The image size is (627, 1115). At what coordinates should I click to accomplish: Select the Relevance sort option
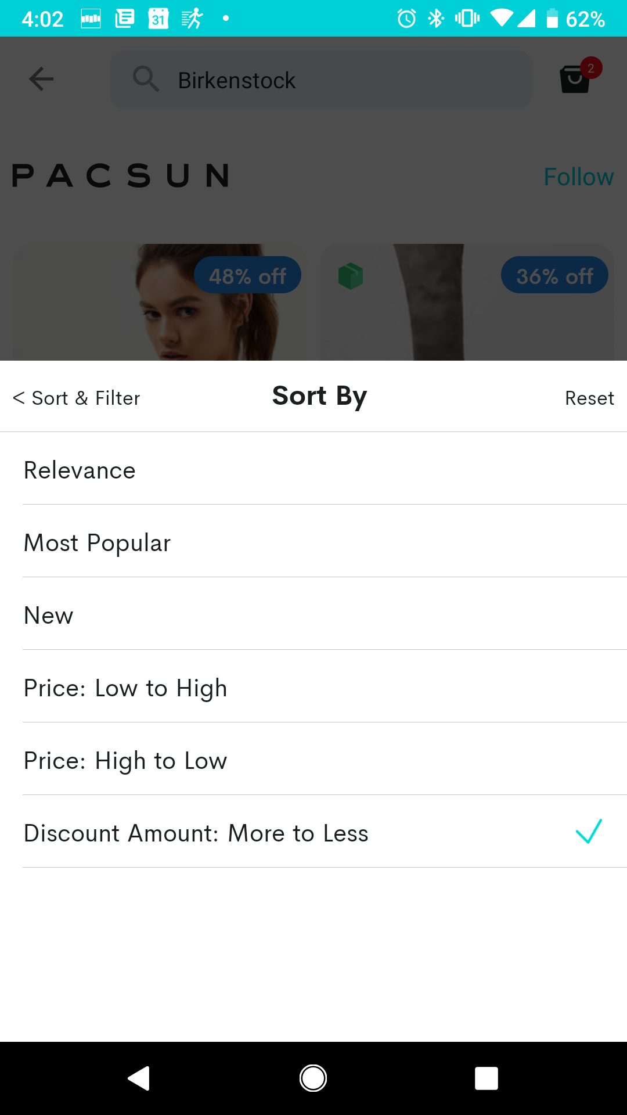point(80,470)
